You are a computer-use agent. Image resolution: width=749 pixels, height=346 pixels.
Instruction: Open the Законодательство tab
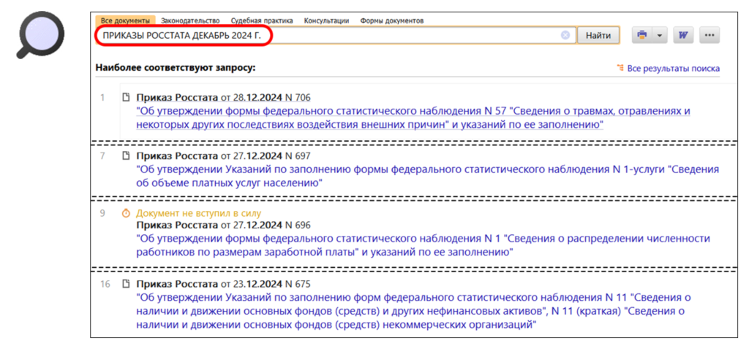pyautogui.click(x=190, y=20)
